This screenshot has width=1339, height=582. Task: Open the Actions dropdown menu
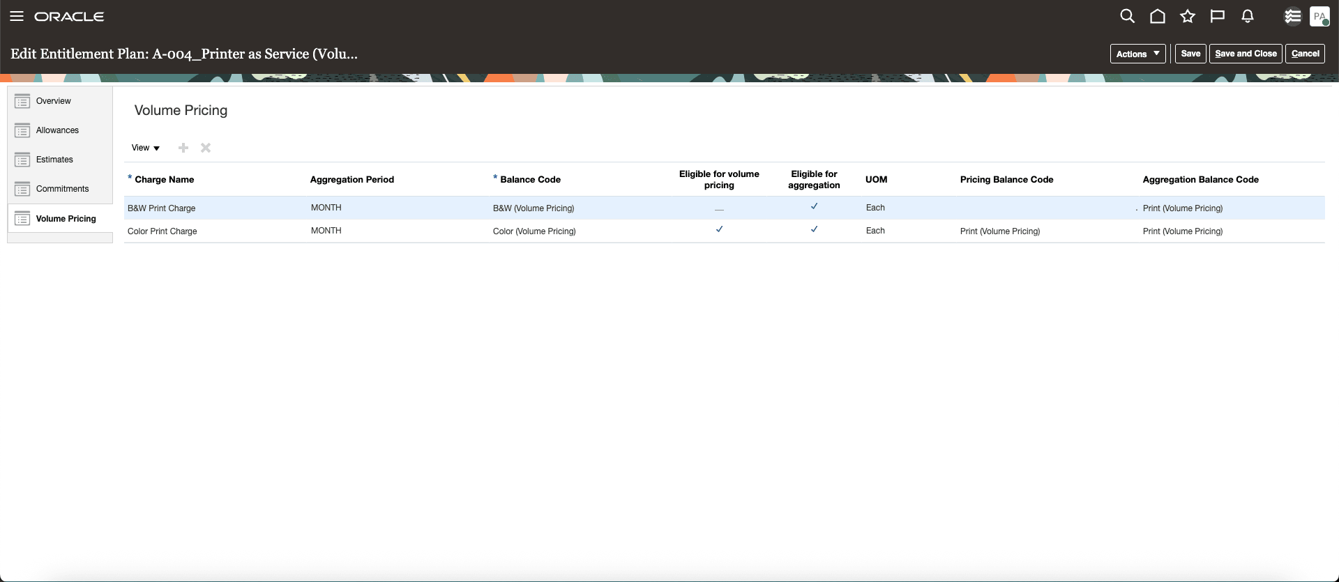click(x=1137, y=54)
